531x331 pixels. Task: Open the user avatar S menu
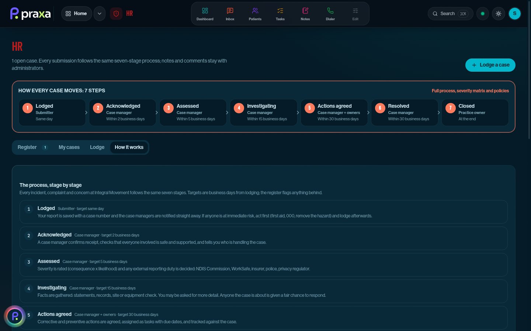click(x=515, y=14)
